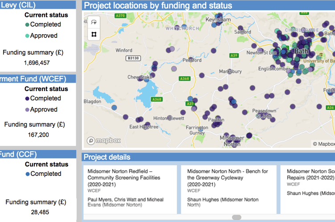This screenshot has width=335, height=222.
Task: Click the WCEF tag on Redfield card
Action: point(94,191)
